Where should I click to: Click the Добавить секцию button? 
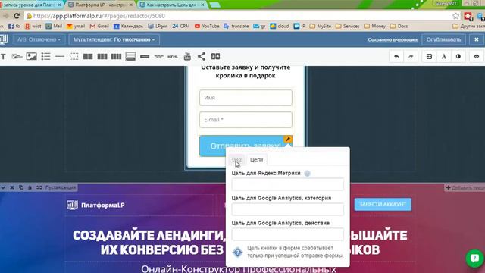tap(465, 187)
